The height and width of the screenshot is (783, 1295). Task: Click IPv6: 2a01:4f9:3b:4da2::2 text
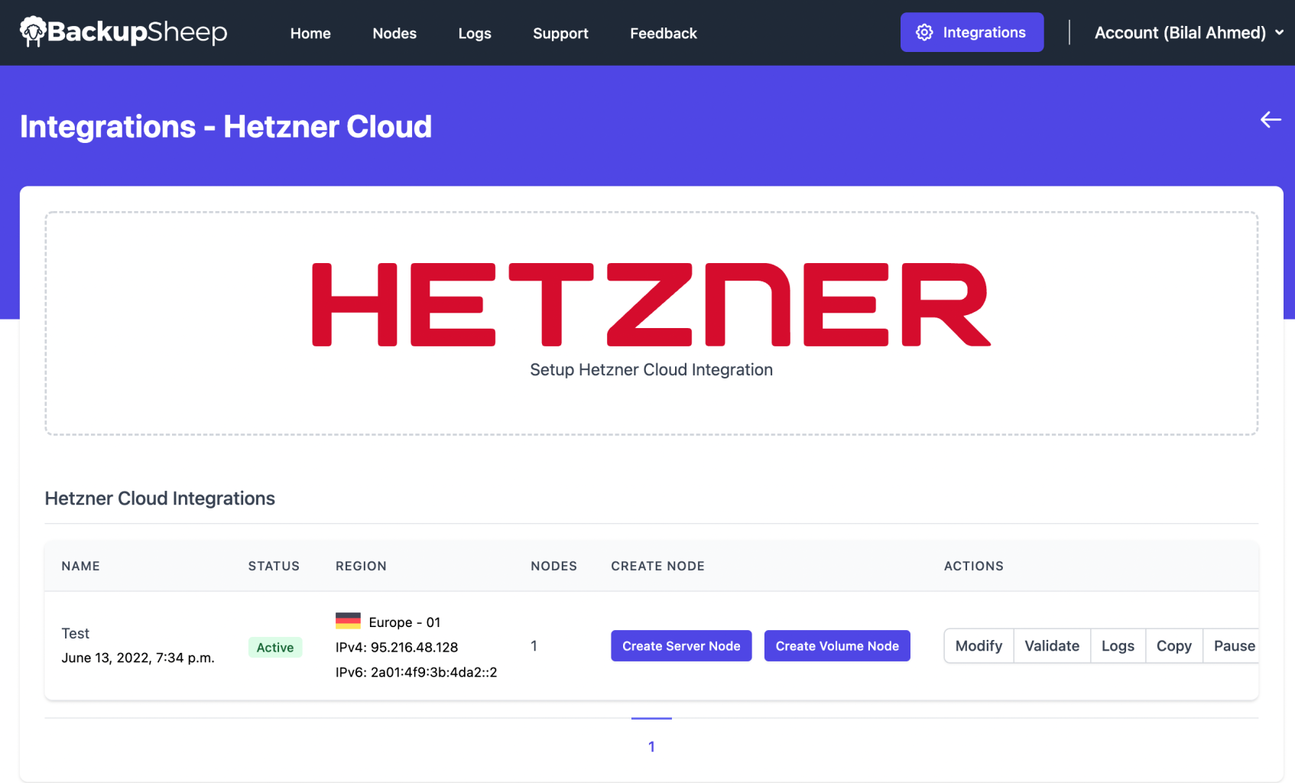tap(417, 672)
